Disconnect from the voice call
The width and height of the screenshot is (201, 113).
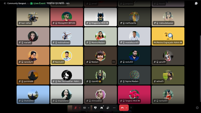point(122,108)
